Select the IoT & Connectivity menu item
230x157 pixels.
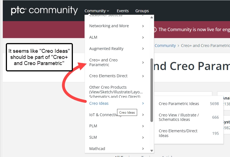click(x=105, y=115)
